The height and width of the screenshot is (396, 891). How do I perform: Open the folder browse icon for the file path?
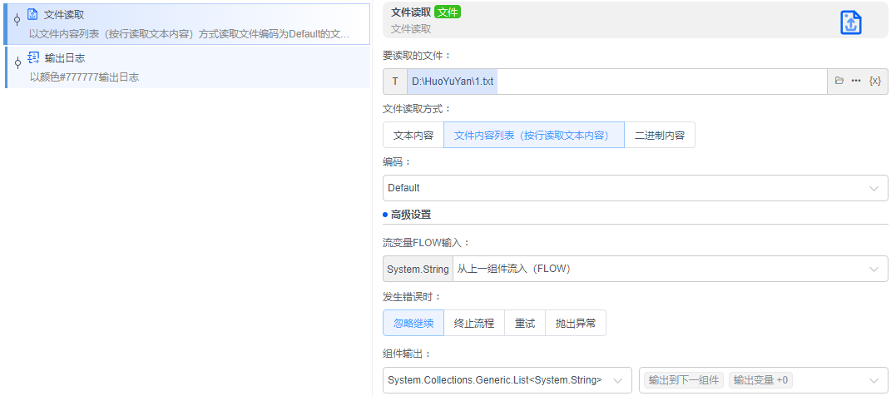point(839,81)
